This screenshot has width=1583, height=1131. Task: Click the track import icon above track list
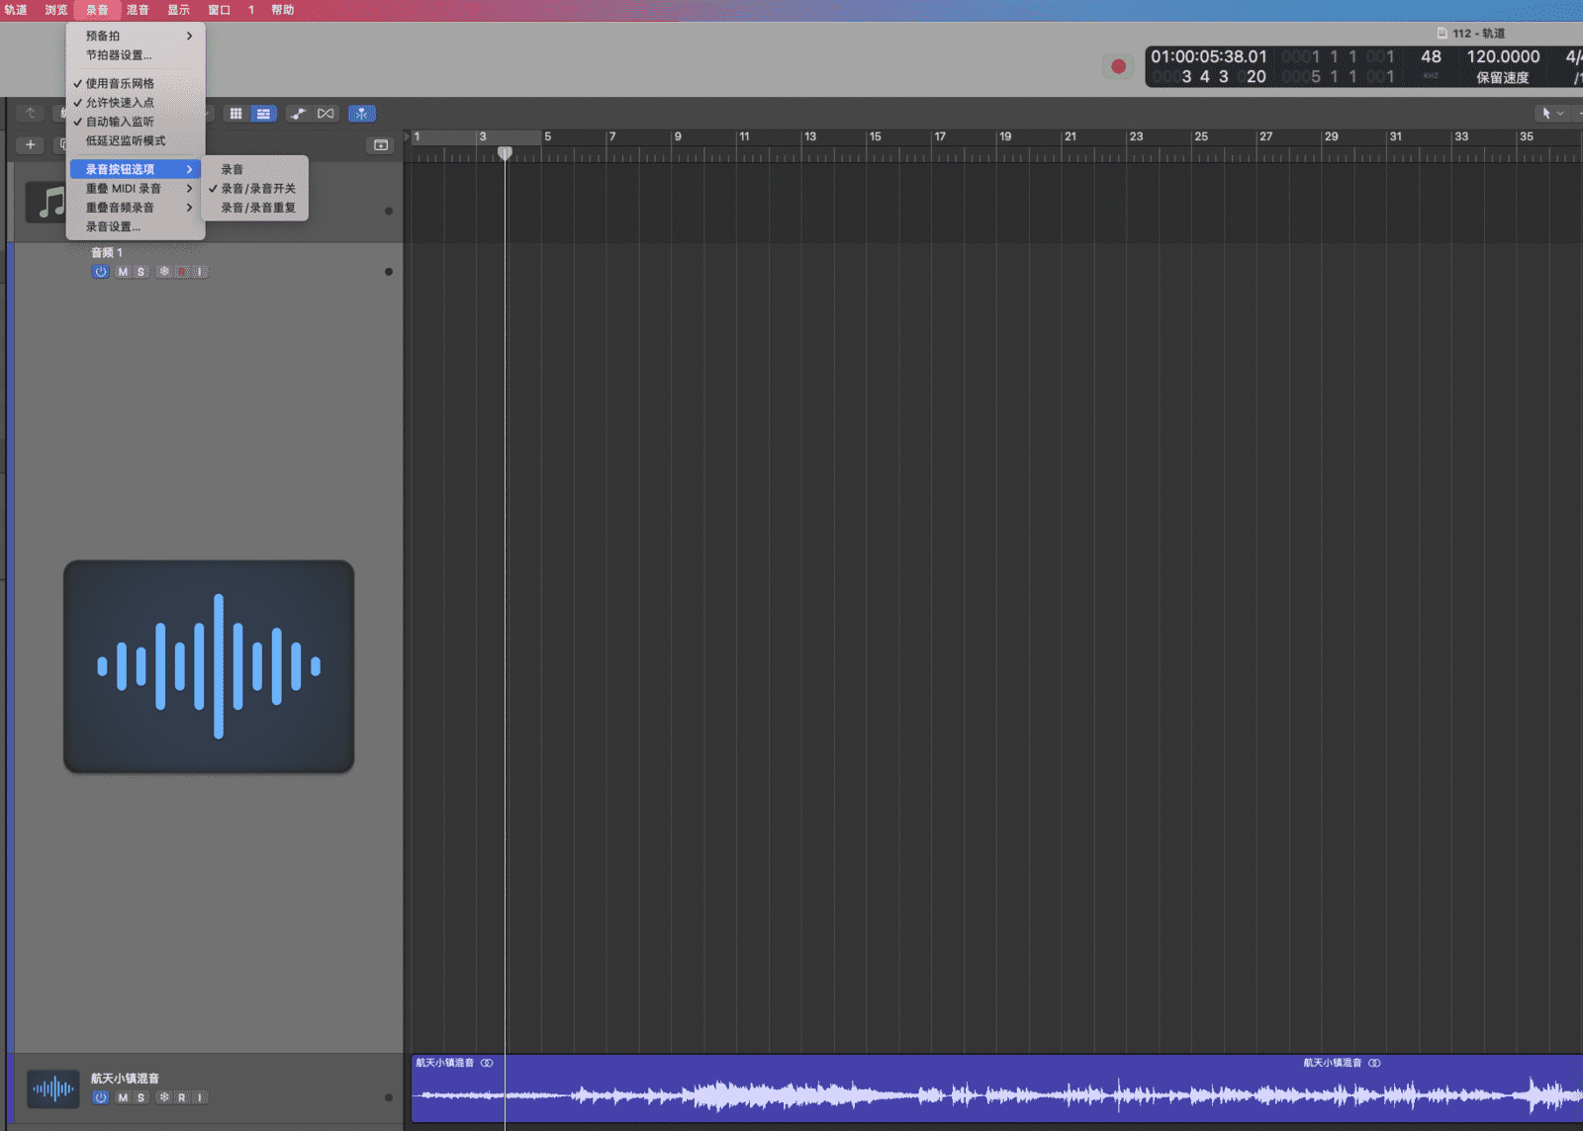(x=380, y=145)
